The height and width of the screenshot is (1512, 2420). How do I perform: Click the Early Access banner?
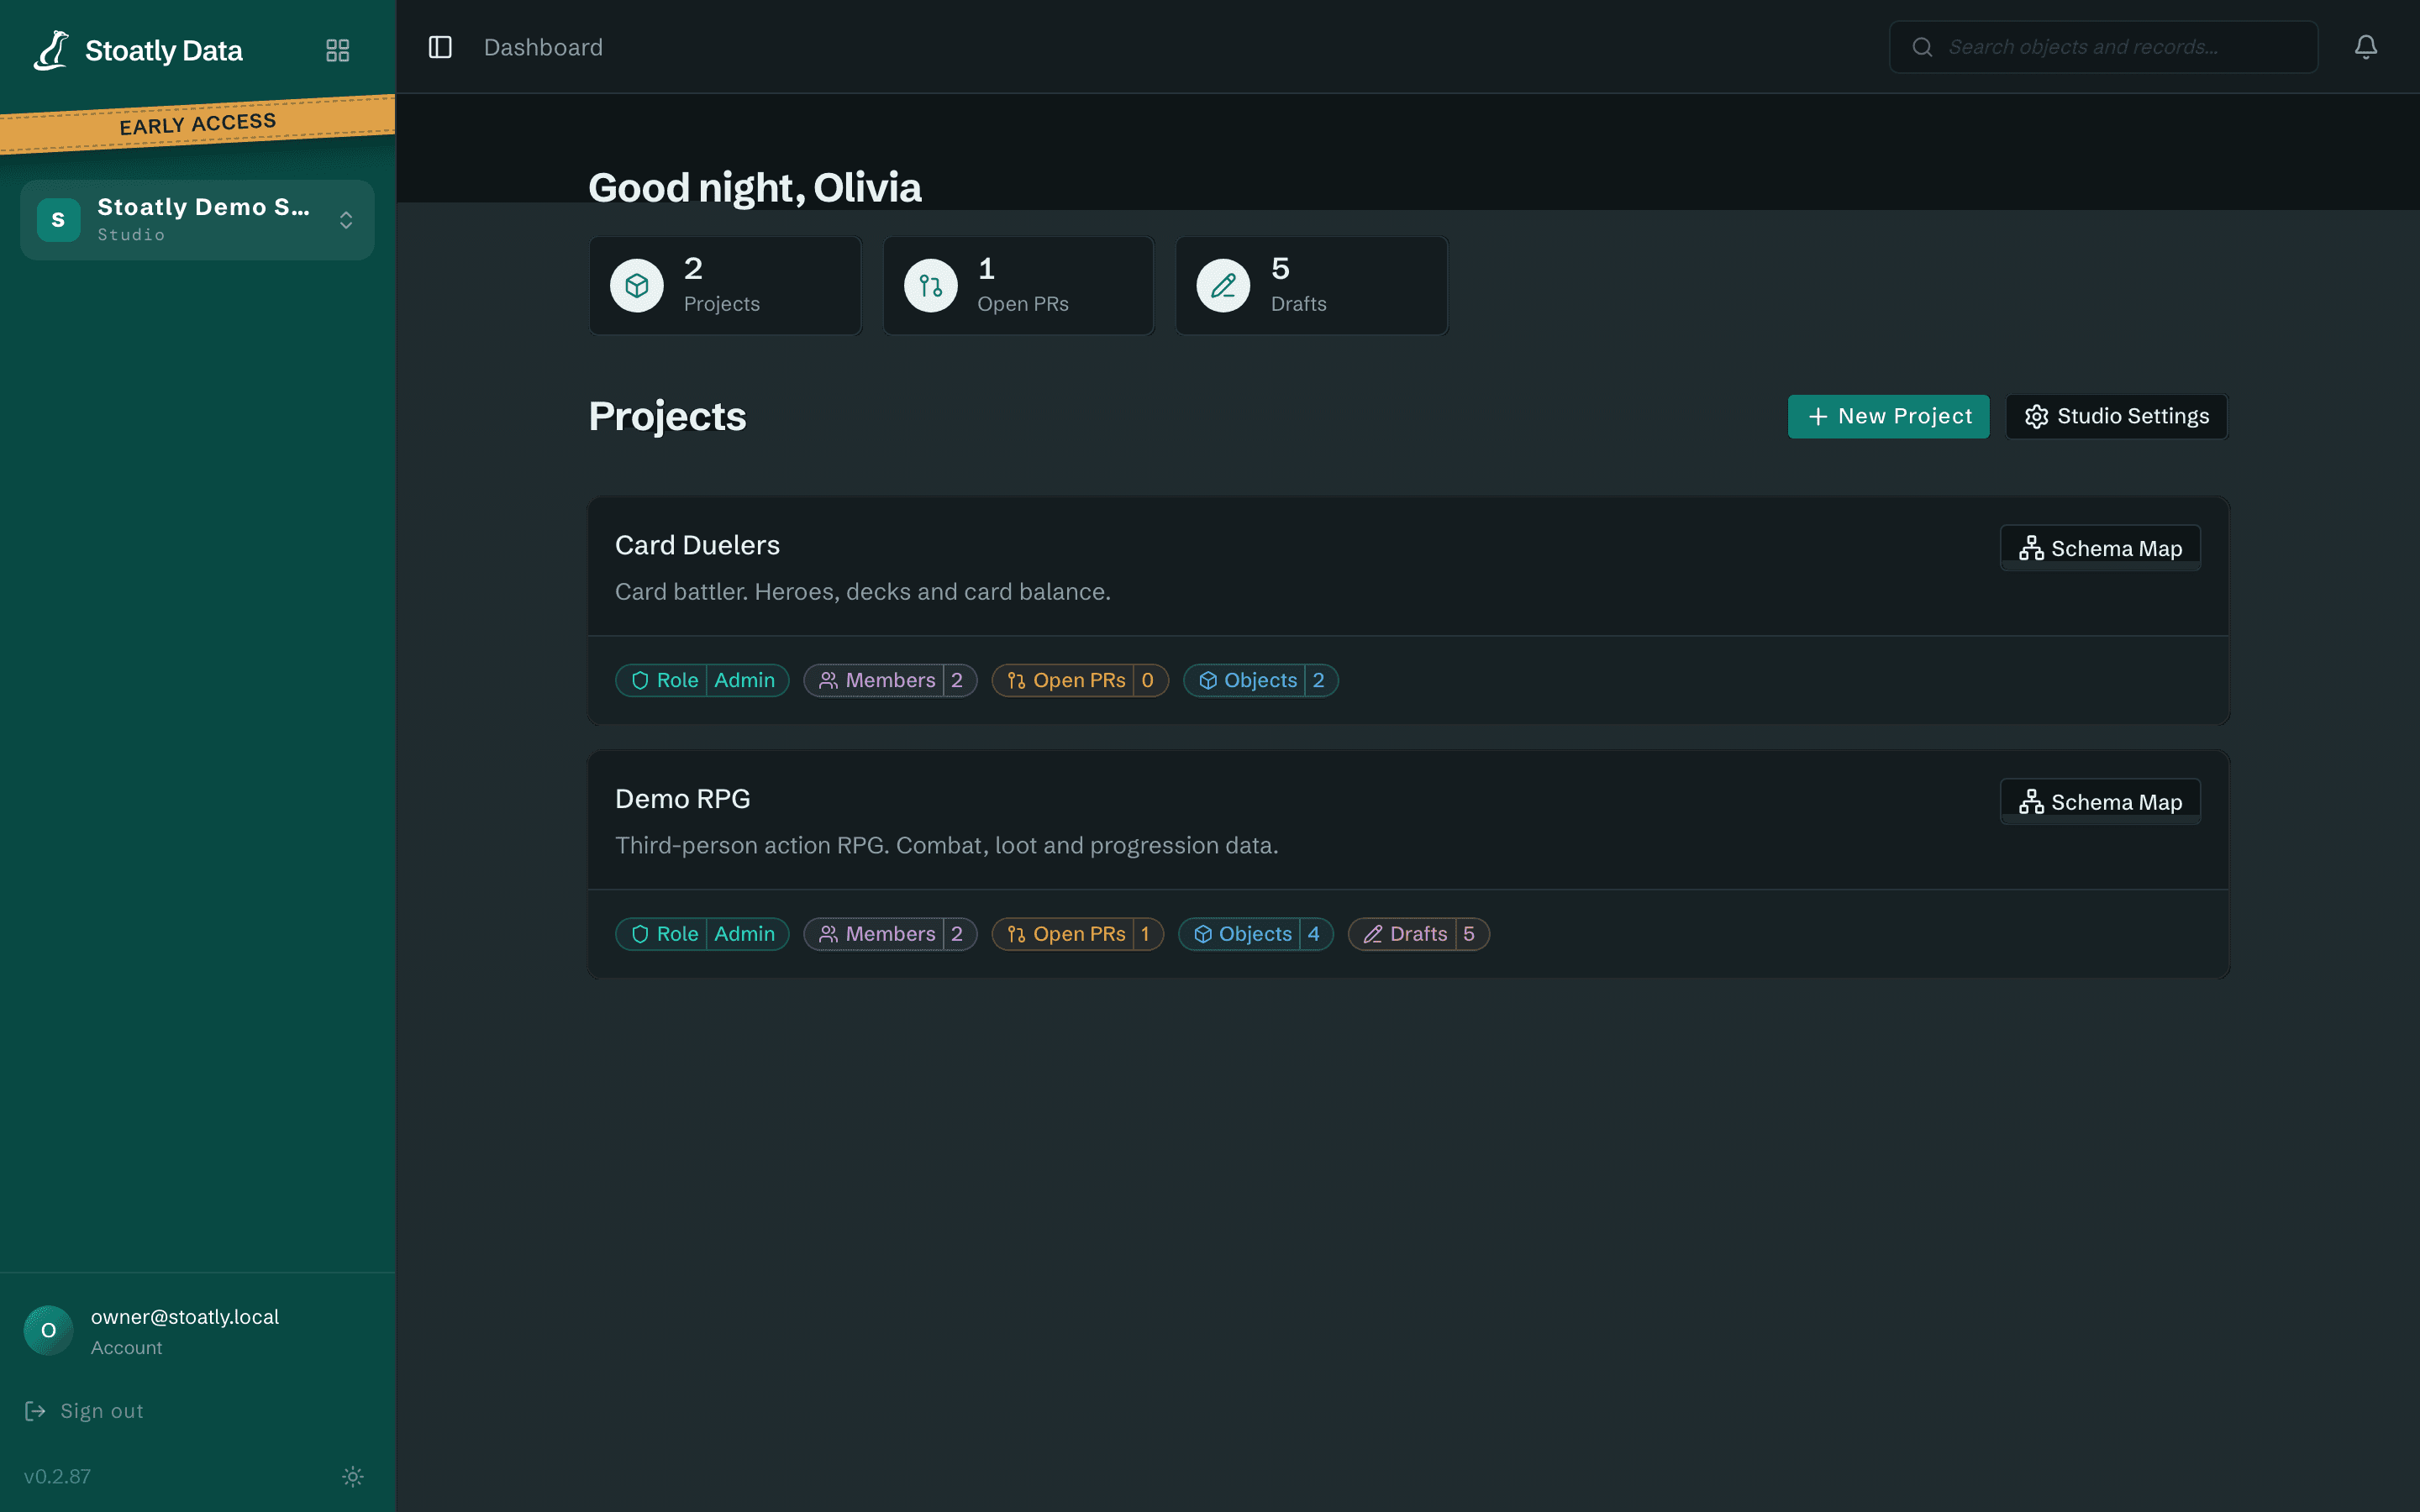pyautogui.click(x=197, y=124)
